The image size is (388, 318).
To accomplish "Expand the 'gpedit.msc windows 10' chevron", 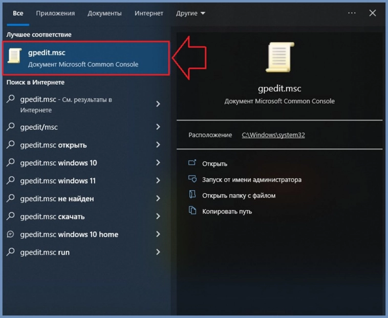I will (x=158, y=163).
